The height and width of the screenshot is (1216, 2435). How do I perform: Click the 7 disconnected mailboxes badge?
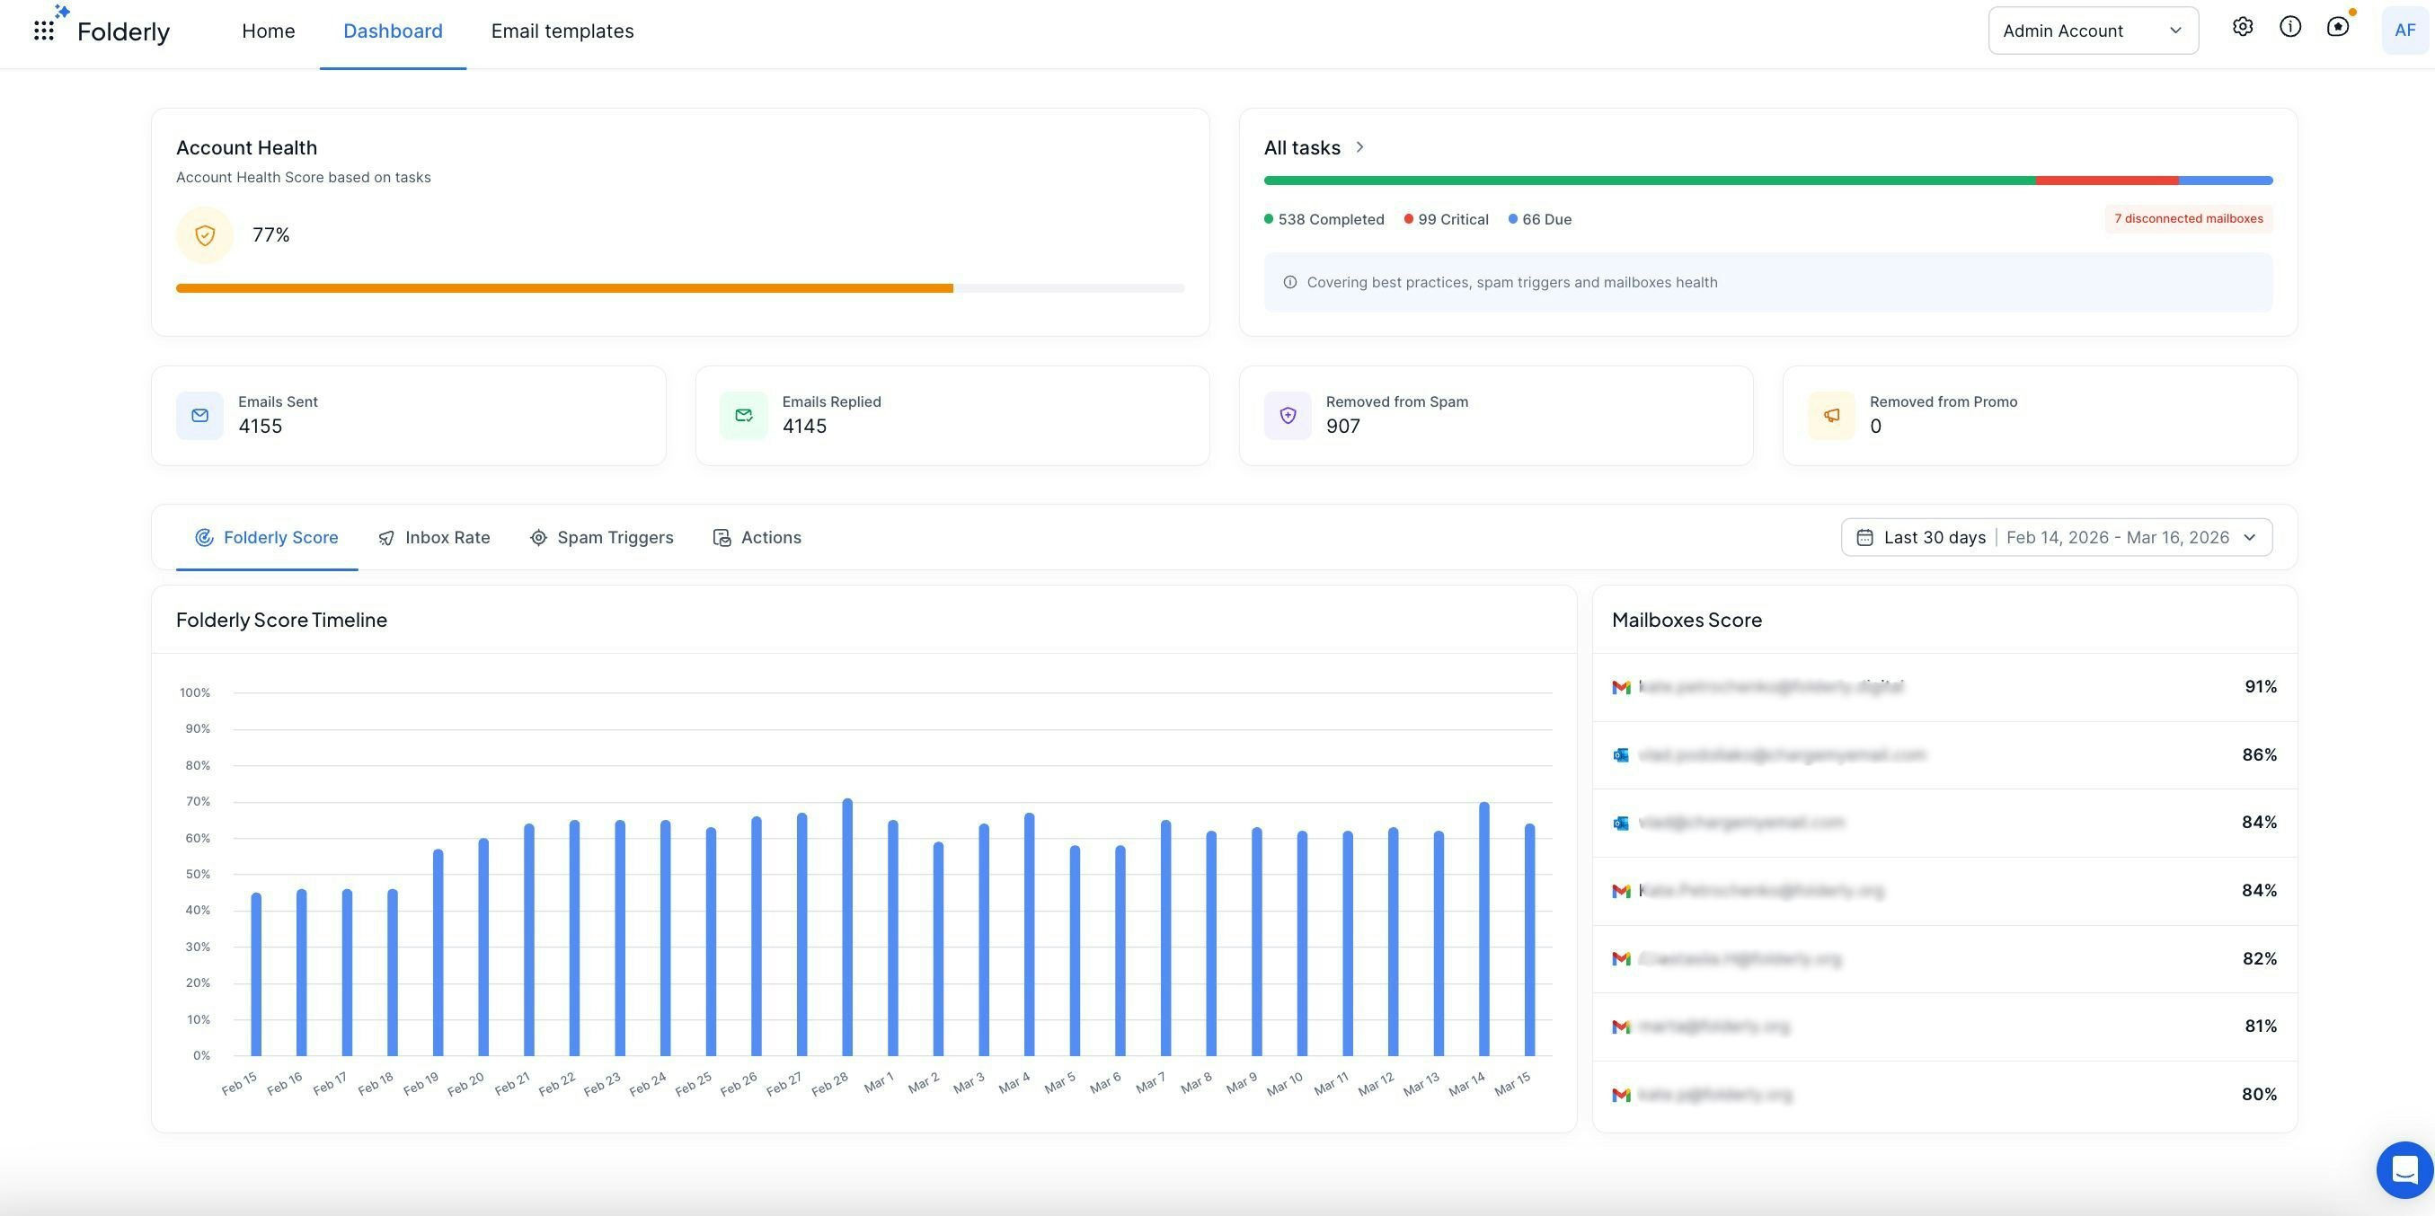[2188, 219]
